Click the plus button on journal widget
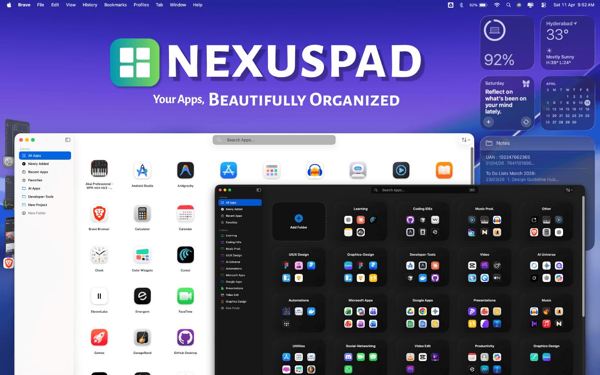Screen dimensions: 600x375 click(x=489, y=122)
